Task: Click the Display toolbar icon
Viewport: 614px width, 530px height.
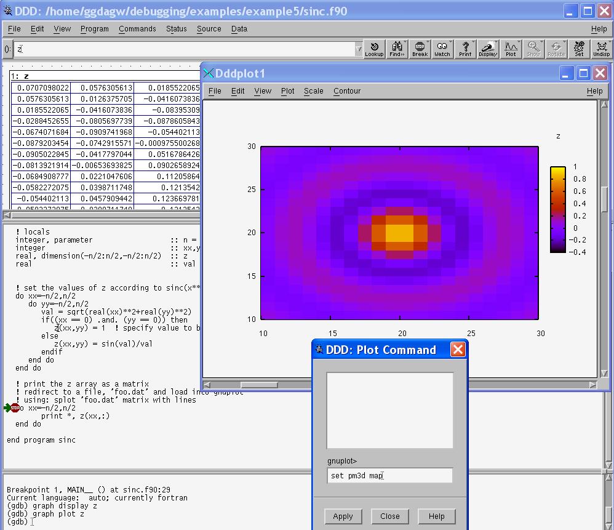Action: point(488,49)
